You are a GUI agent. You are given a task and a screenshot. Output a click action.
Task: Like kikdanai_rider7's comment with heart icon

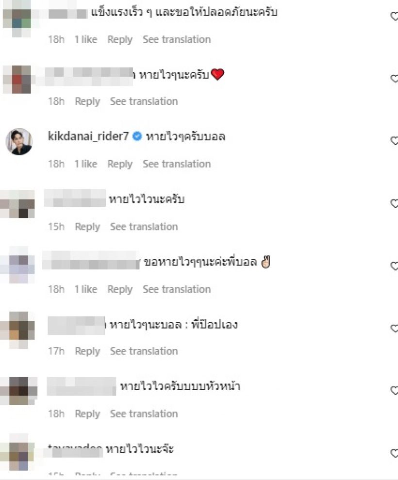(395, 141)
